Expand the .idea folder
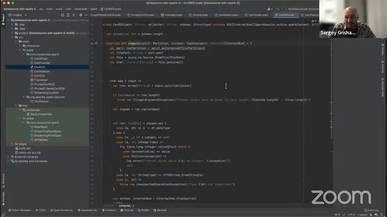The width and height of the screenshot is (387, 217). point(12,28)
